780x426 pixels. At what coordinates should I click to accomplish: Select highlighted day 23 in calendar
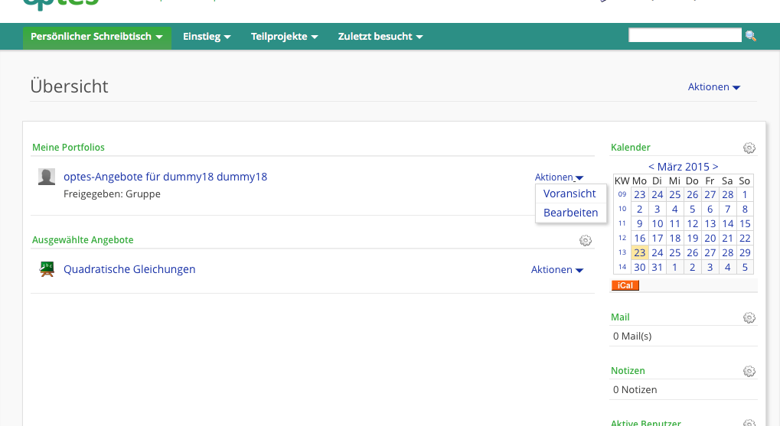click(639, 252)
